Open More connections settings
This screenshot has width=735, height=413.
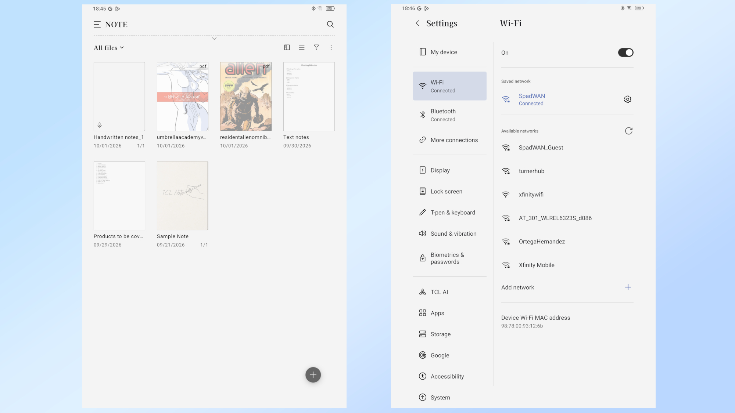[x=449, y=140]
